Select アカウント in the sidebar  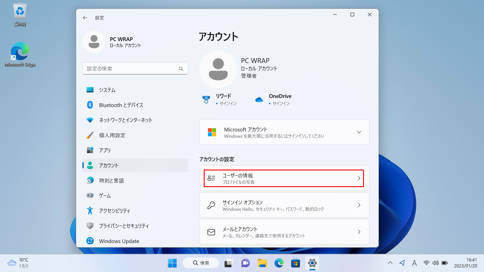[135, 165]
